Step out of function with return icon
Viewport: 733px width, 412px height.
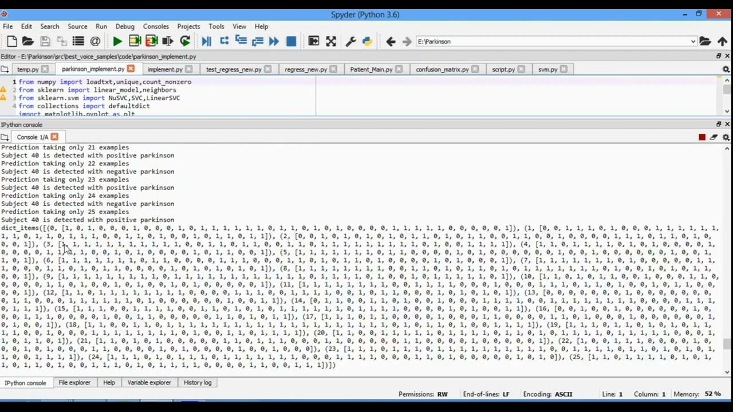258,41
